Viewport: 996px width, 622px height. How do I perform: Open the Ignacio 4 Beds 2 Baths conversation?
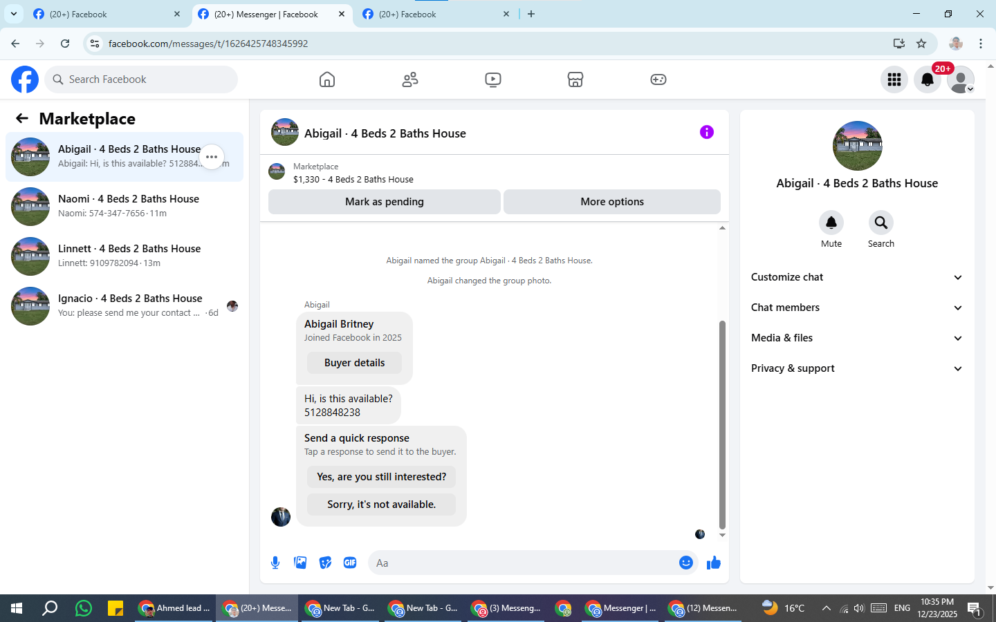click(x=124, y=305)
